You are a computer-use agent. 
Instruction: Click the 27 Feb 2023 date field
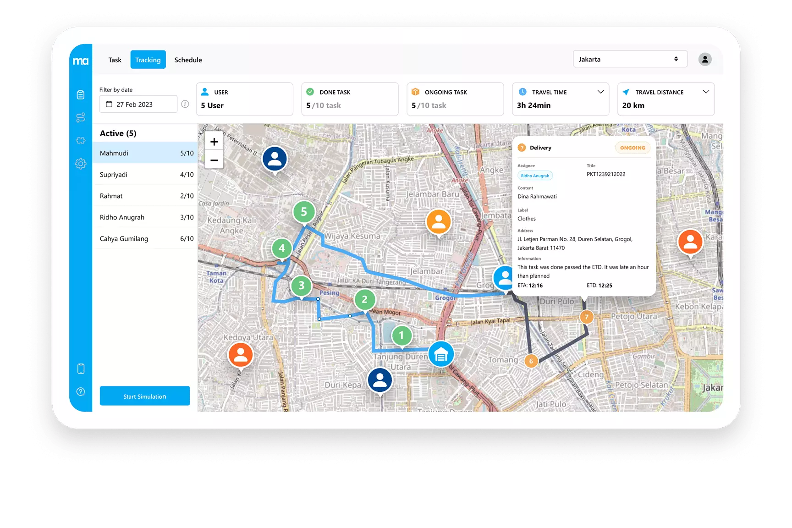[x=138, y=104]
